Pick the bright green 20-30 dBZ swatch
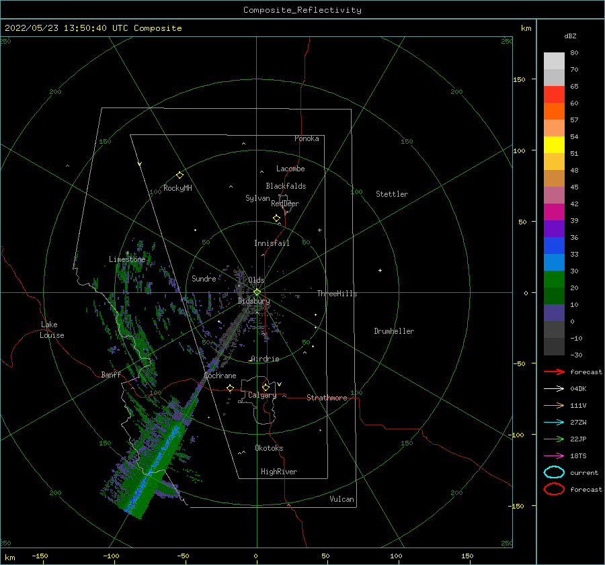This screenshot has width=605, height=565. [554, 279]
